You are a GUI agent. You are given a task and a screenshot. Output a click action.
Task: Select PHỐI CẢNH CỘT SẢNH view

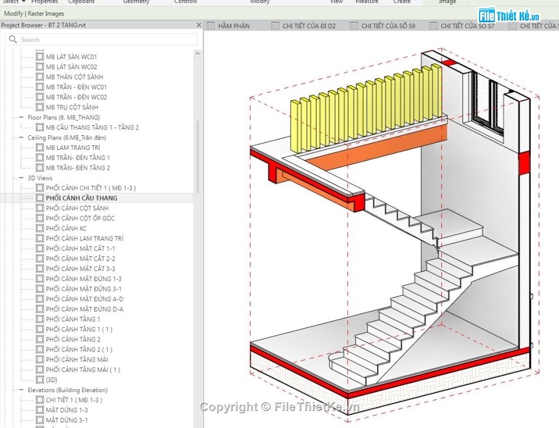point(77,208)
